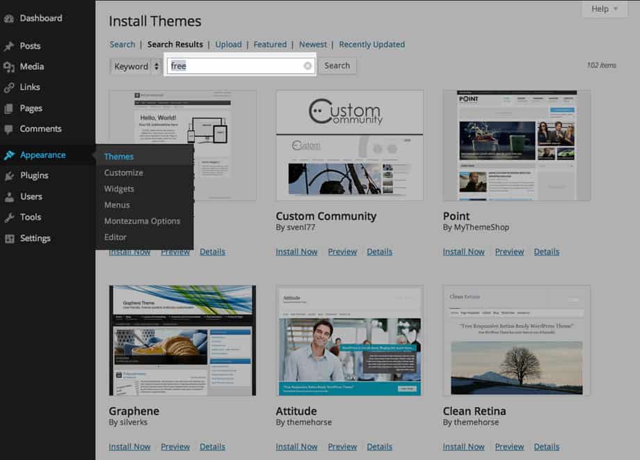Open the Plugins menu label

[34, 176]
